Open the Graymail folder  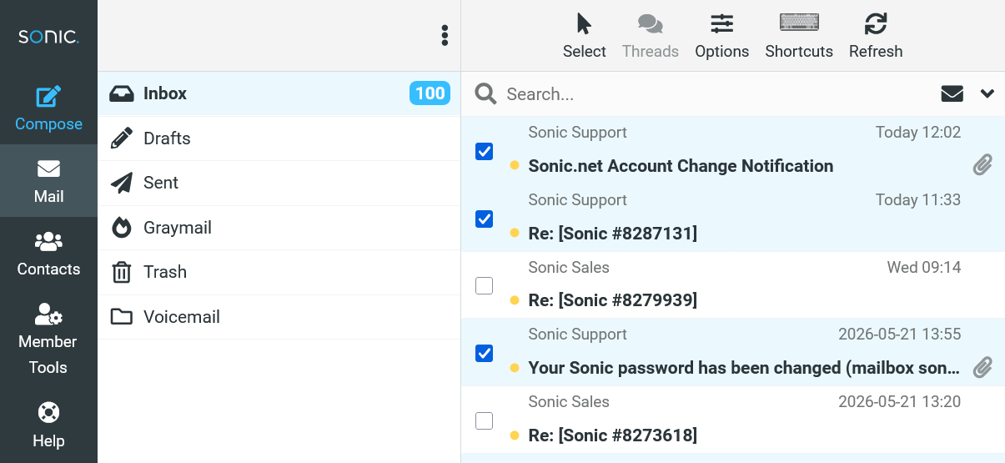point(279,228)
